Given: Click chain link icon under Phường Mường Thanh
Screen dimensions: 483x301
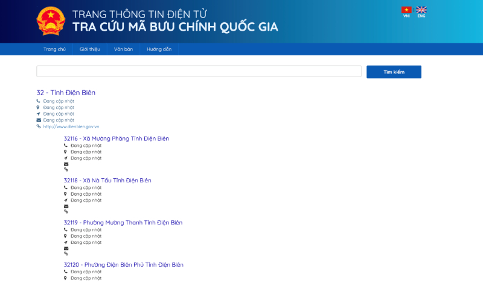Looking at the screenshot, I should (x=66, y=253).
